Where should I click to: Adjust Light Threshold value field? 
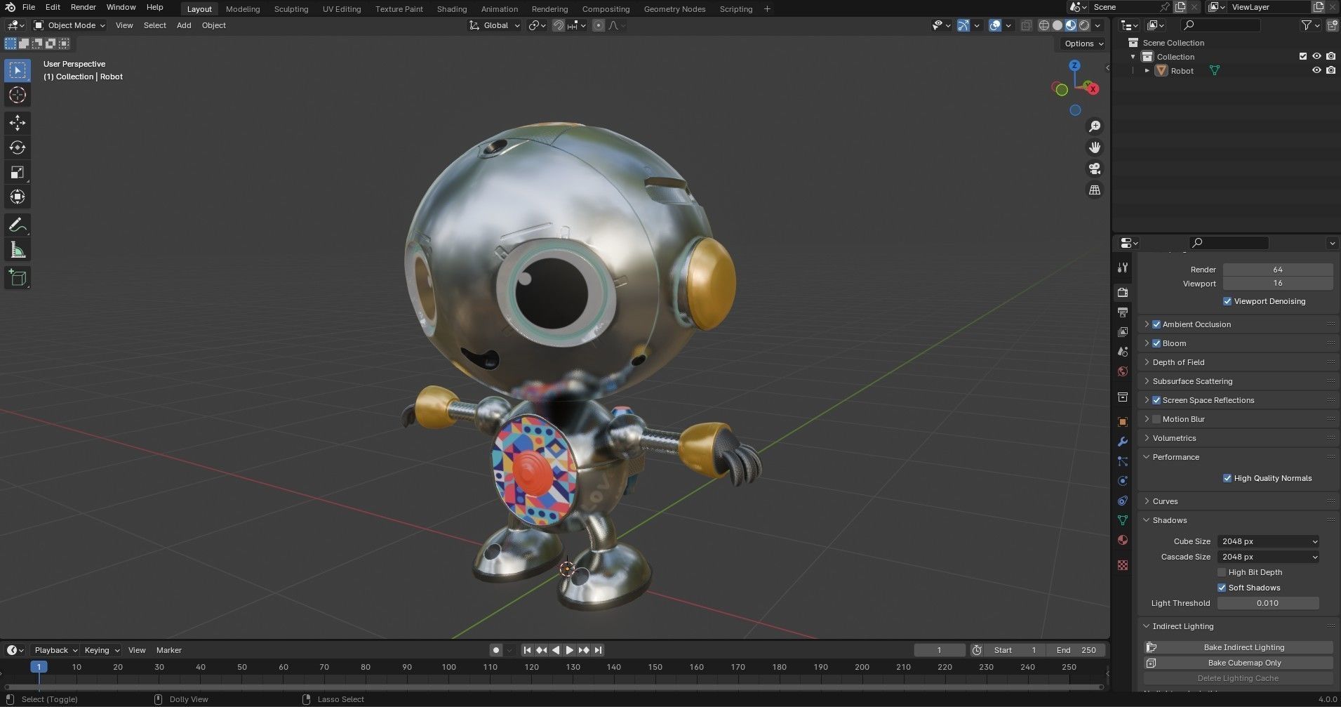pyautogui.click(x=1268, y=603)
